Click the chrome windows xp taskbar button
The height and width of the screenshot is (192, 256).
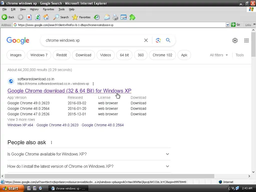68,188
